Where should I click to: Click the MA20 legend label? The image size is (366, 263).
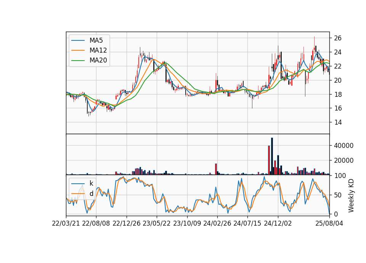point(98,60)
